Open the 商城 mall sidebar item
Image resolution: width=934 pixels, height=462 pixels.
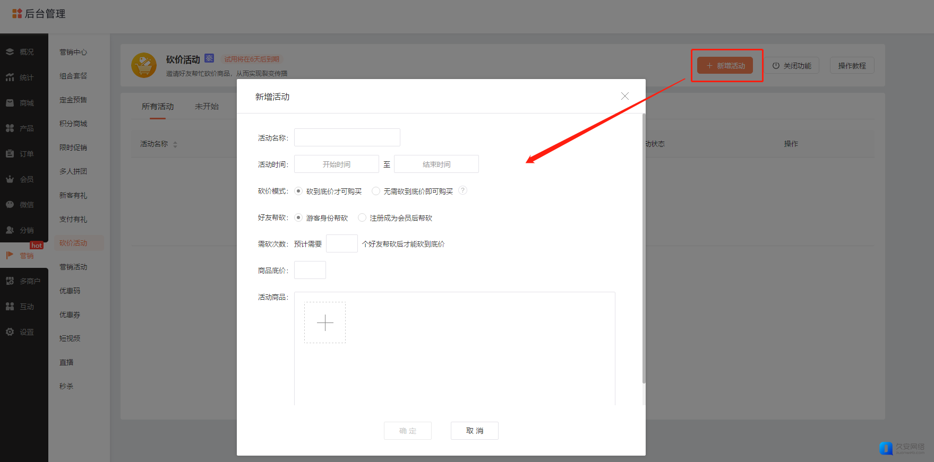24,103
